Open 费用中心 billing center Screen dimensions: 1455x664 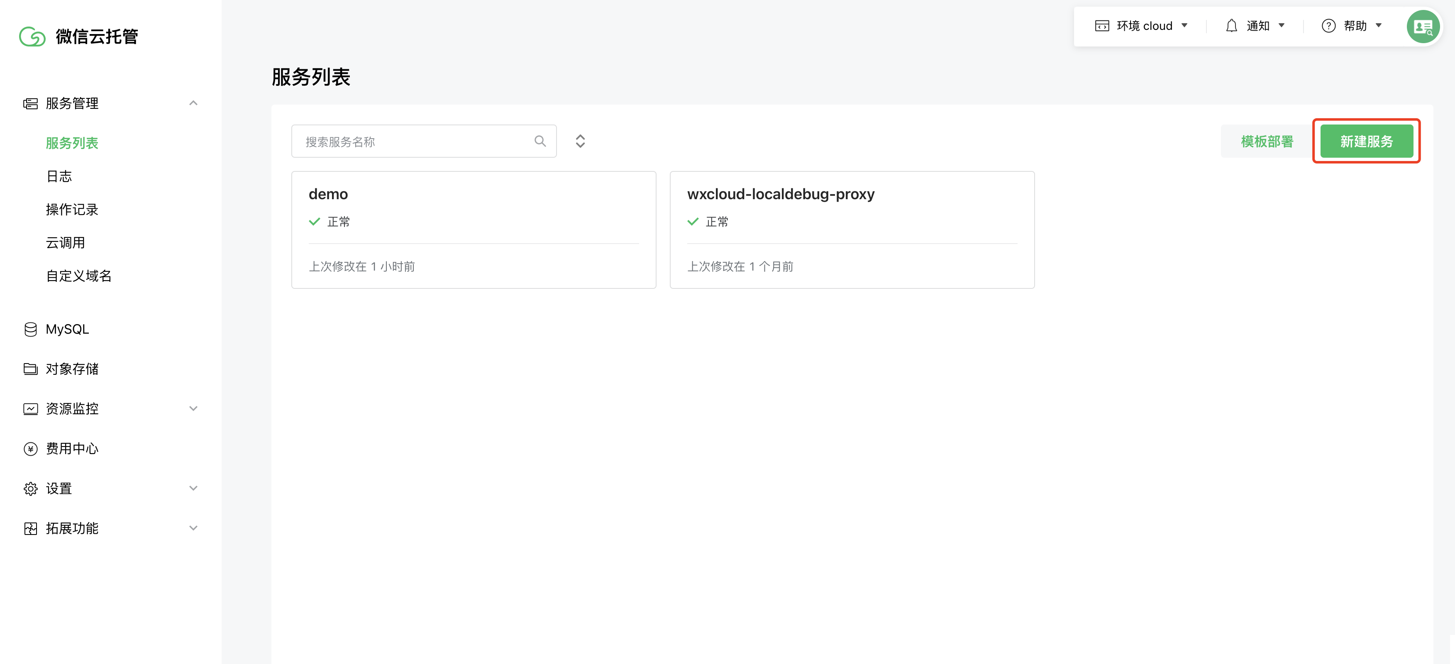pos(72,448)
